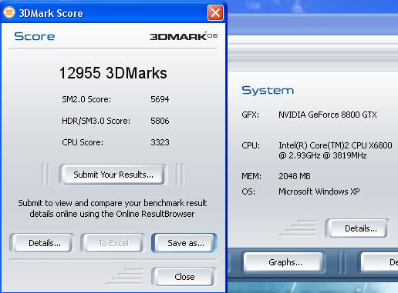Click the SM2.0 Score value 5694
This screenshot has height=293, width=398.
pos(160,99)
